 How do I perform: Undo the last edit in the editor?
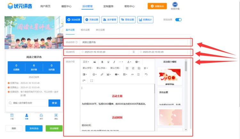(x=146, y=74)
